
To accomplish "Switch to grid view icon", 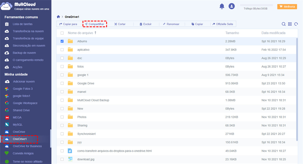I will tap(290, 24).
